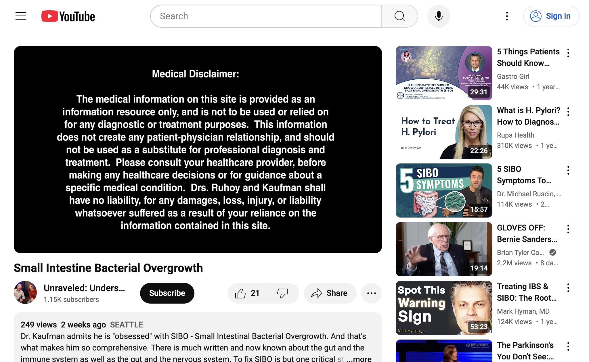Click the verified badge beside Brian Tyler Co...
This screenshot has width=589, height=362.
[552, 252]
